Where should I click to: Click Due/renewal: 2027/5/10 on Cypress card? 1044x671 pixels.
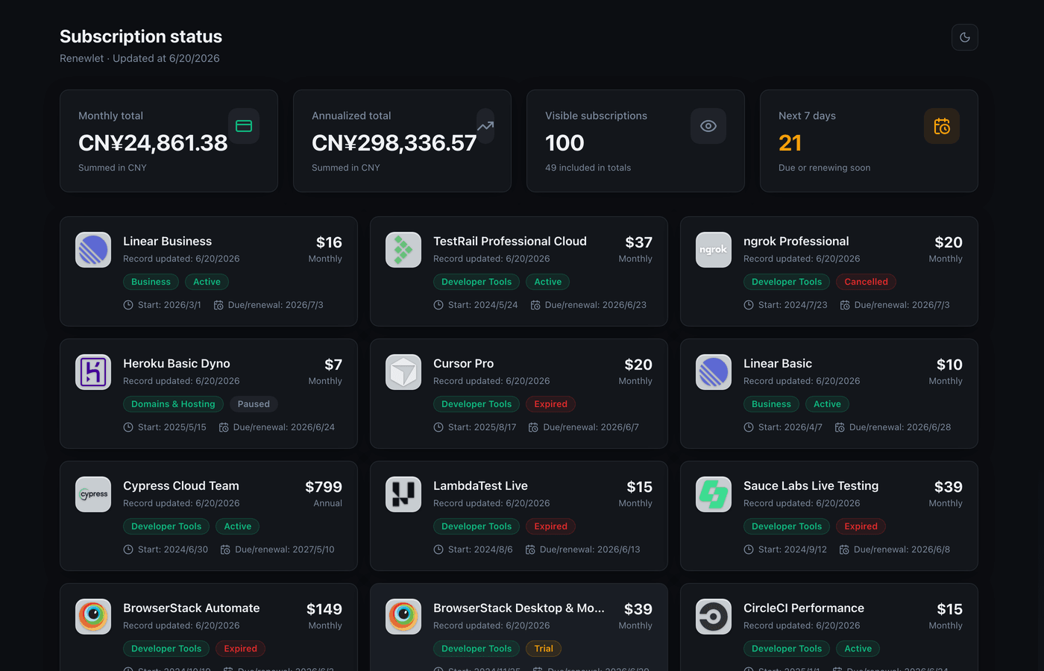pos(285,549)
